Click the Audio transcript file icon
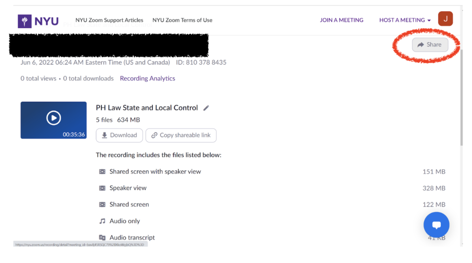The width and height of the screenshot is (472, 263). click(102, 238)
